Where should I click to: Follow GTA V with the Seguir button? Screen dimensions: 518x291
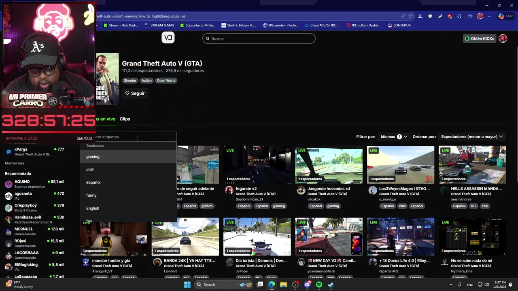(x=135, y=93)
